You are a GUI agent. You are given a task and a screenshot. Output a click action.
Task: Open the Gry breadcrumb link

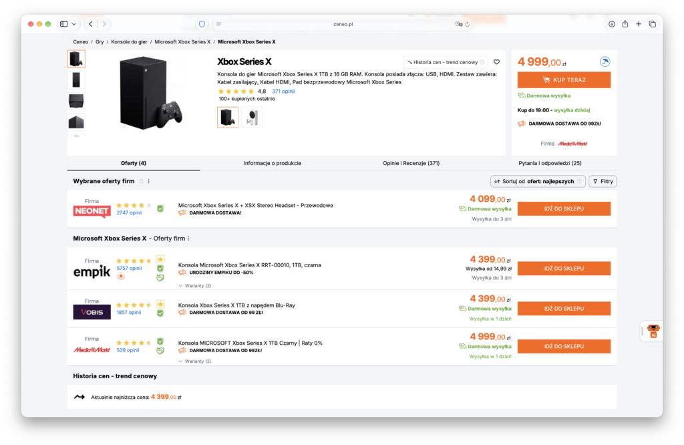tap(100, 42)
